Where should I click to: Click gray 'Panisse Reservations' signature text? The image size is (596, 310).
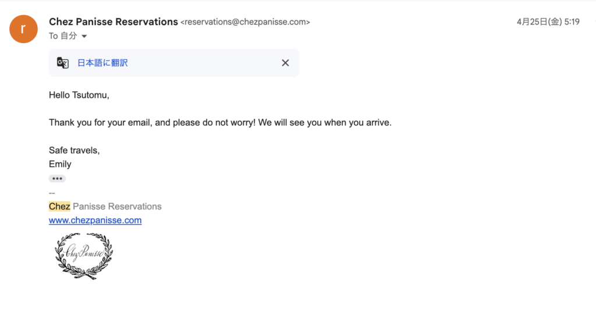click(117, 206)
